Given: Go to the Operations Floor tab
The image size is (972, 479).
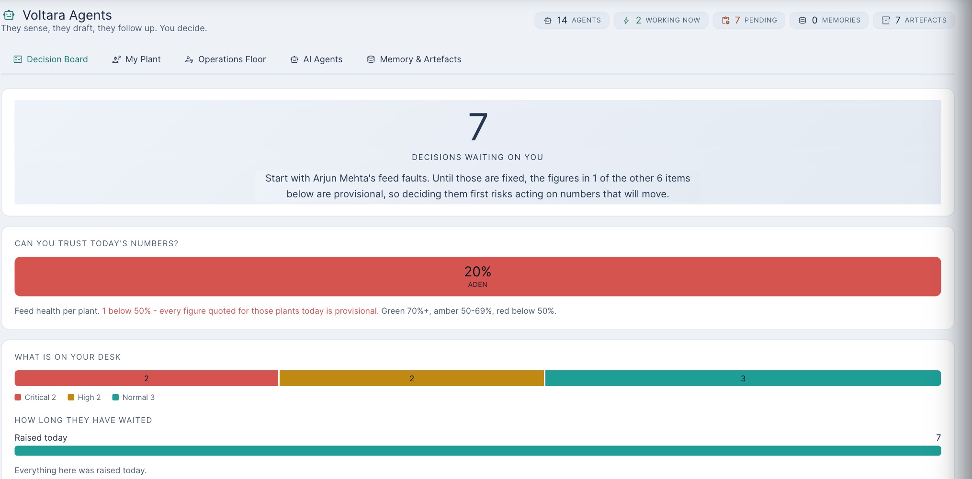Looking at the screenshot, I should click(225, 59).
